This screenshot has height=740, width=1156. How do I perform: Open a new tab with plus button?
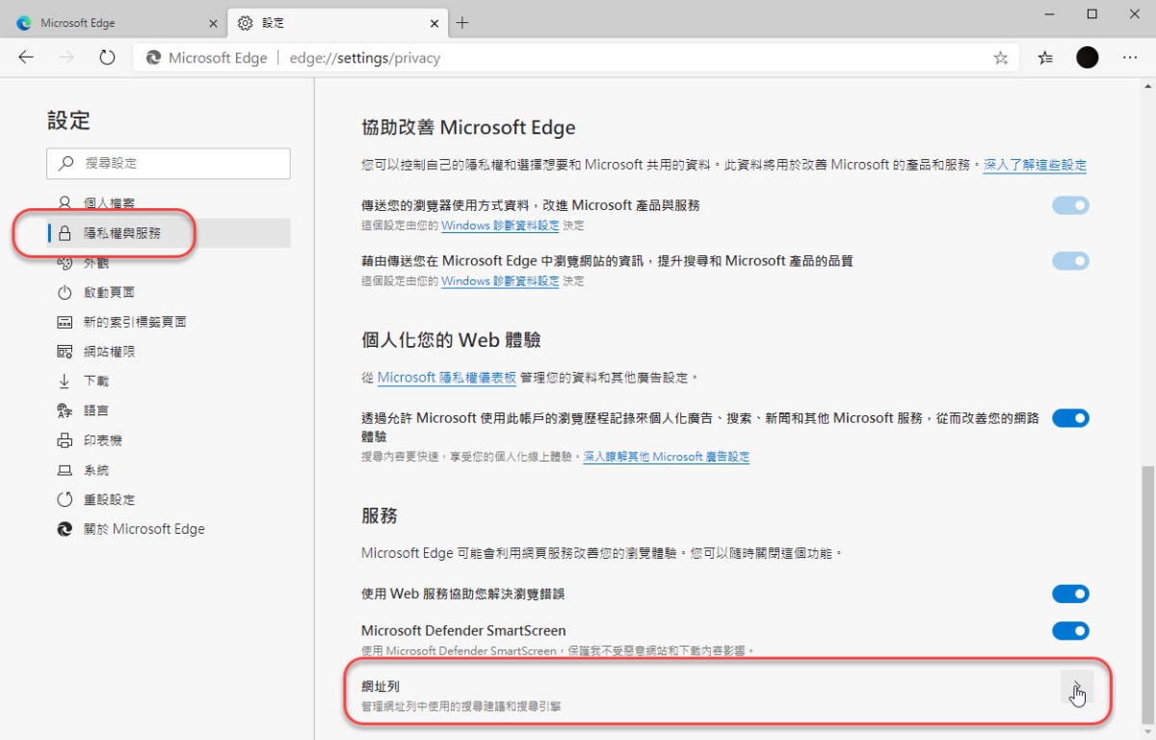pos(462,23)
